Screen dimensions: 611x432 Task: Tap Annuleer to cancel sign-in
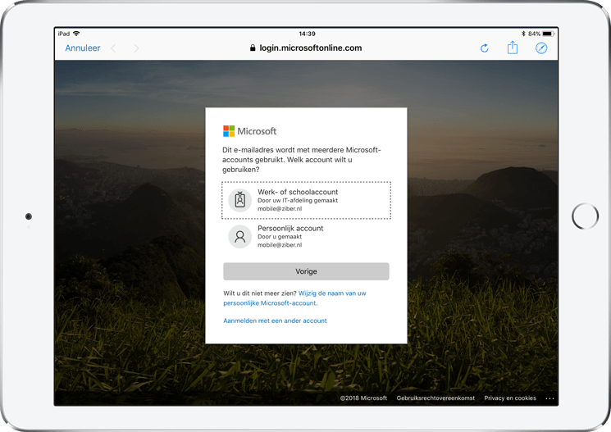pos(83,48)
